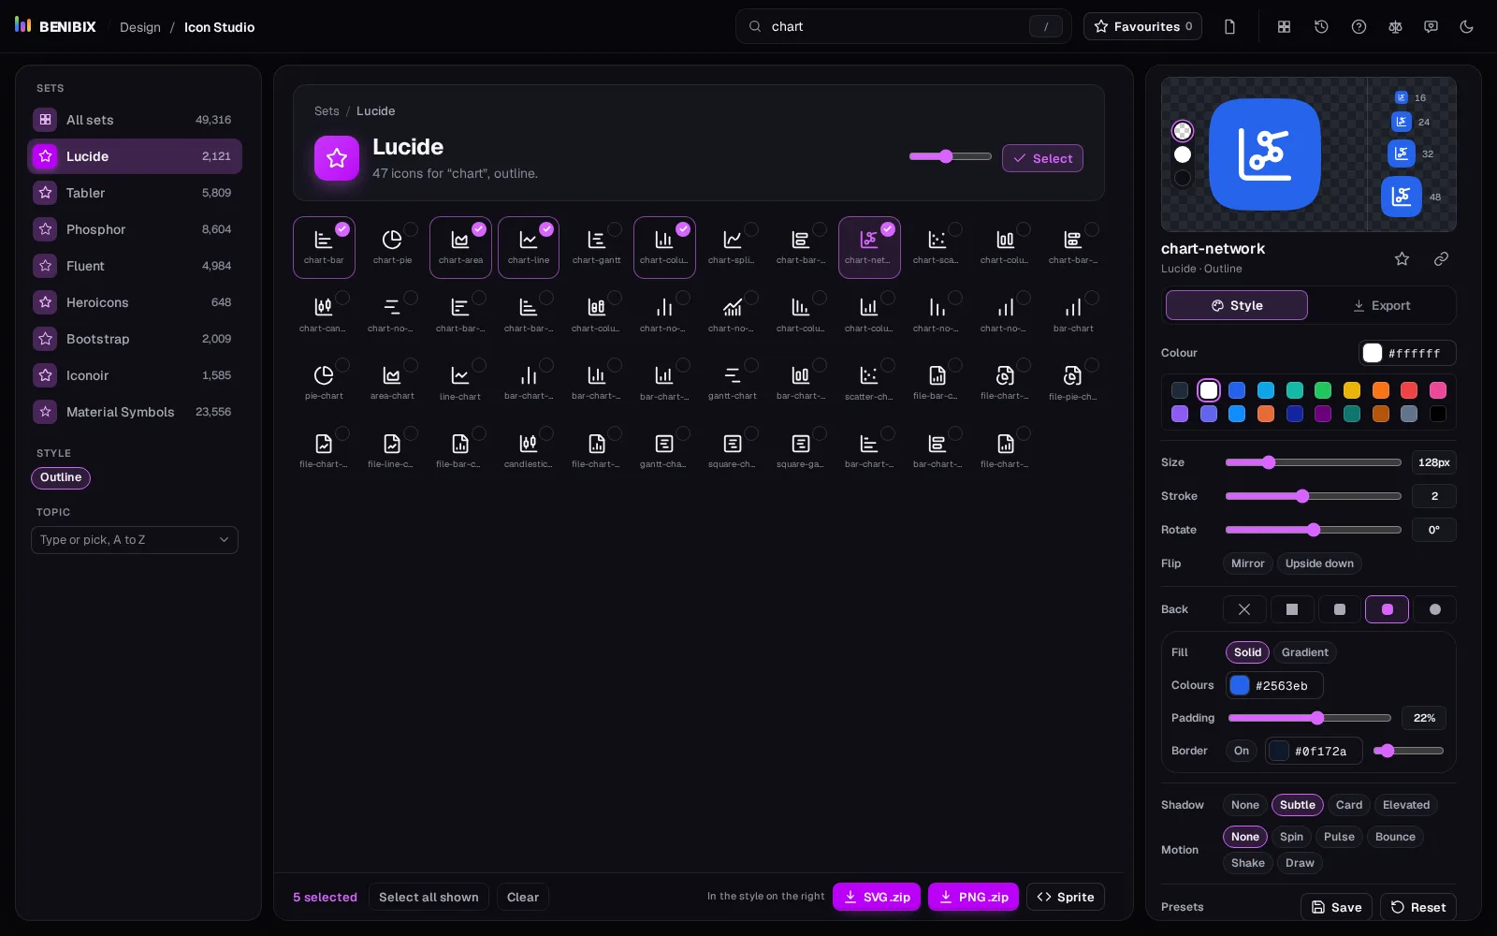Viewport: 1497px width, 936px height.
Task: Open the Topic combo box
Action: (x=135, y=540)
